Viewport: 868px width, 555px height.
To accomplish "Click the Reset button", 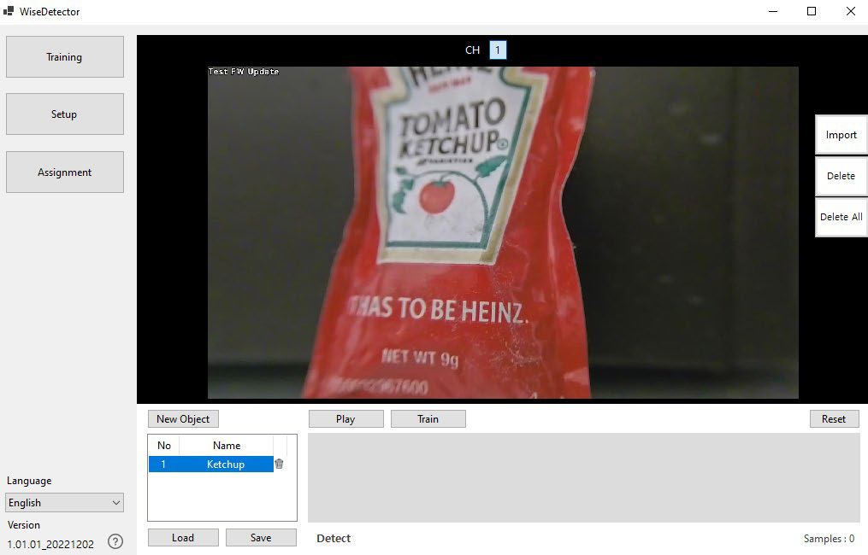I will pos(835,419).
